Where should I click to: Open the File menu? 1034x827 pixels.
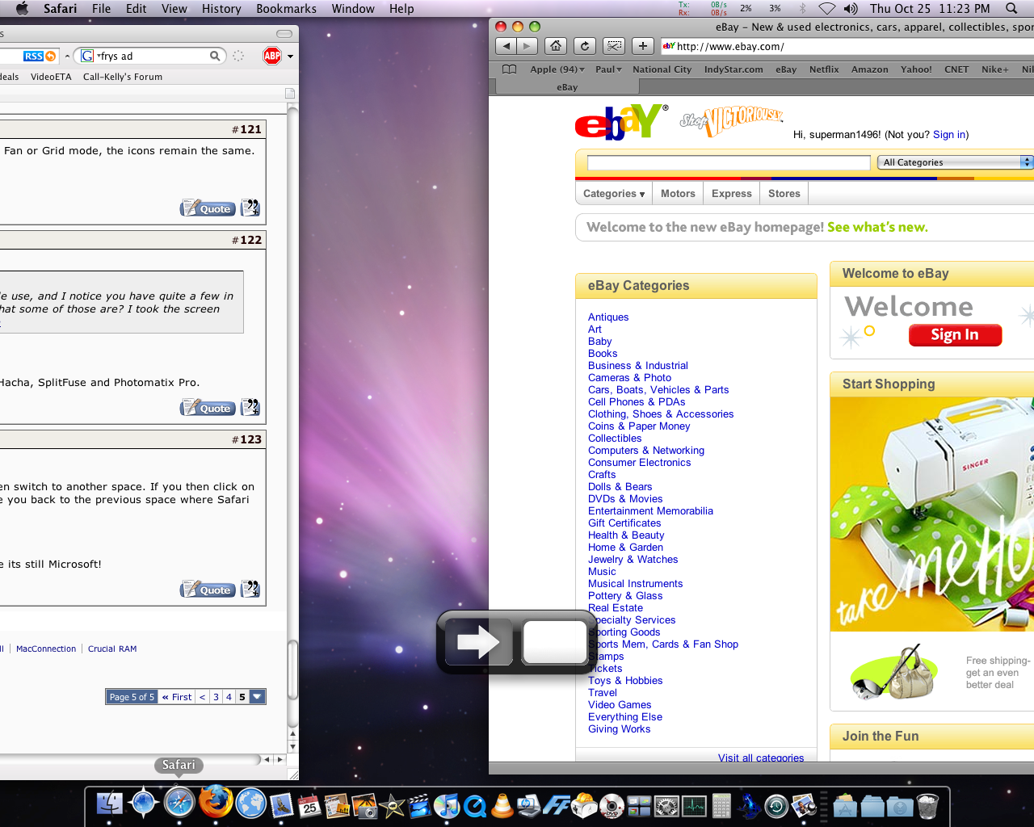(101, 8)
